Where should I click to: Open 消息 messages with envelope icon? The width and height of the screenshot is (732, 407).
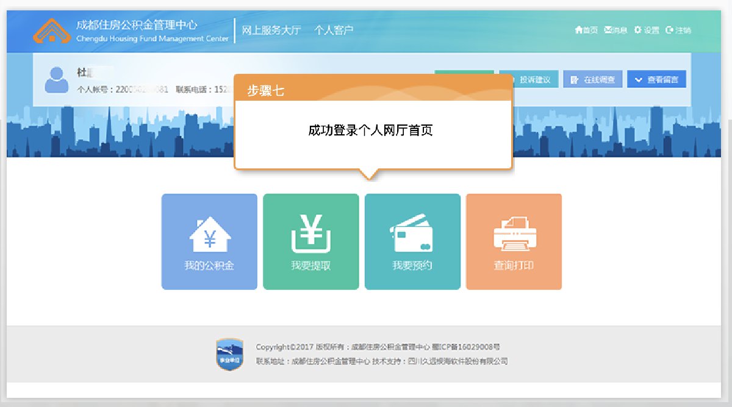(615, 30)
